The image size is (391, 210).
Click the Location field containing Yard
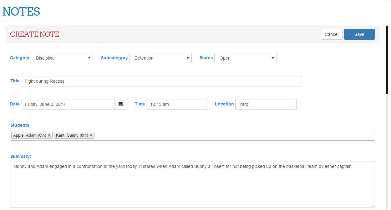tap(266, 104)
